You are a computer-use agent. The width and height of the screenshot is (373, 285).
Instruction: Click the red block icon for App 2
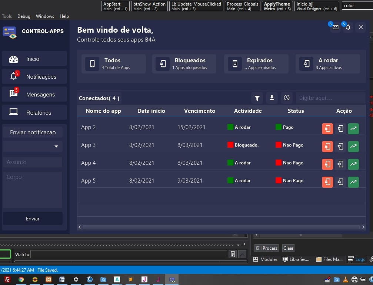[327, 128]
